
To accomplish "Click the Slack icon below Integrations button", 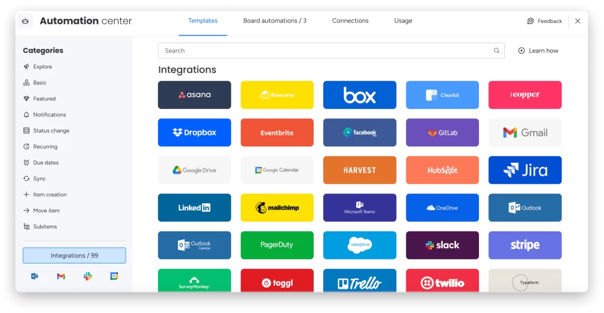I will tap(87, 276).
